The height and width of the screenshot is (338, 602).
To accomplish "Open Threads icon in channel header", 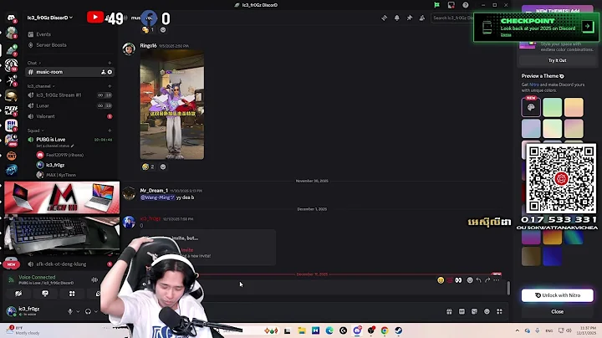I will coord(384,18).
